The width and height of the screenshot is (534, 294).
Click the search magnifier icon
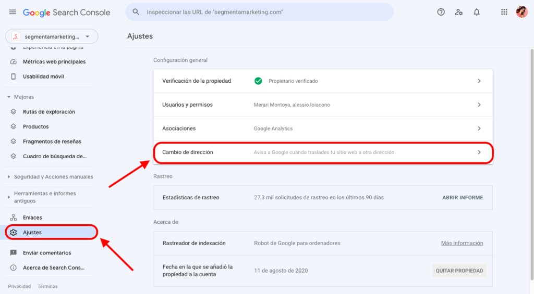(x=136, y=12)
